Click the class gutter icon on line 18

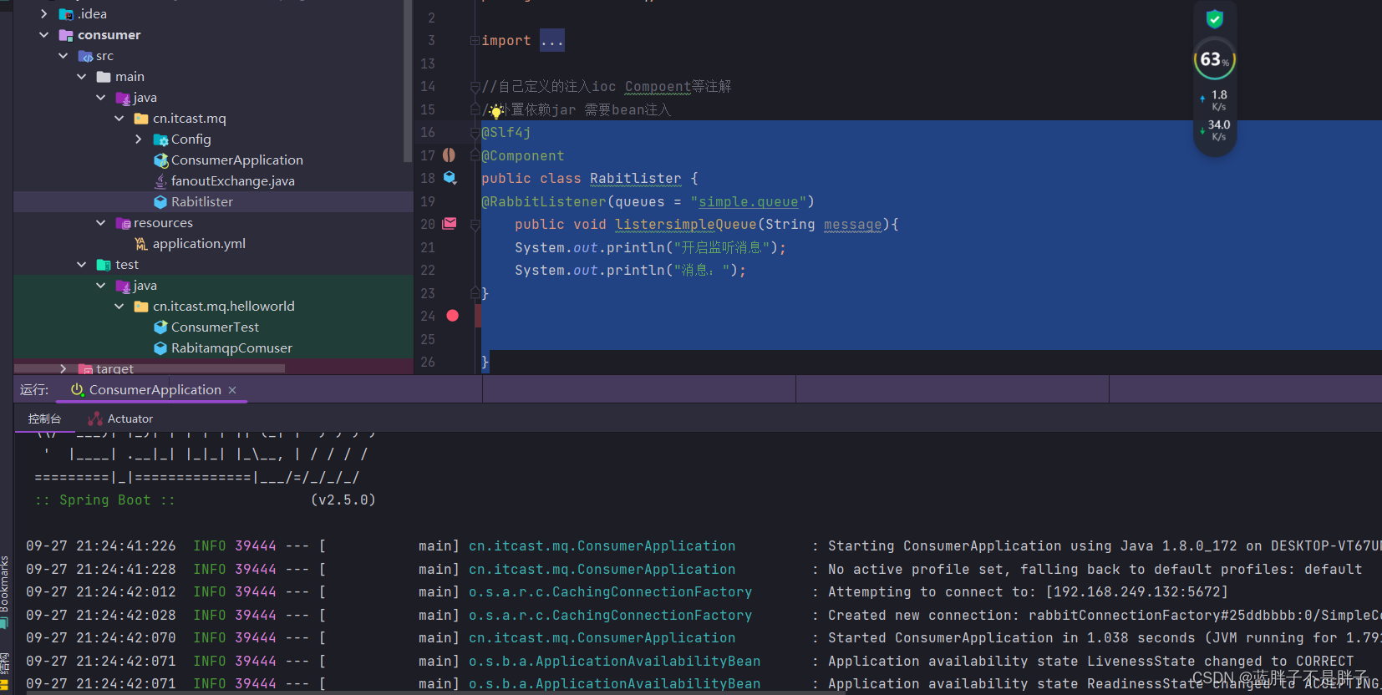(450, 178)
